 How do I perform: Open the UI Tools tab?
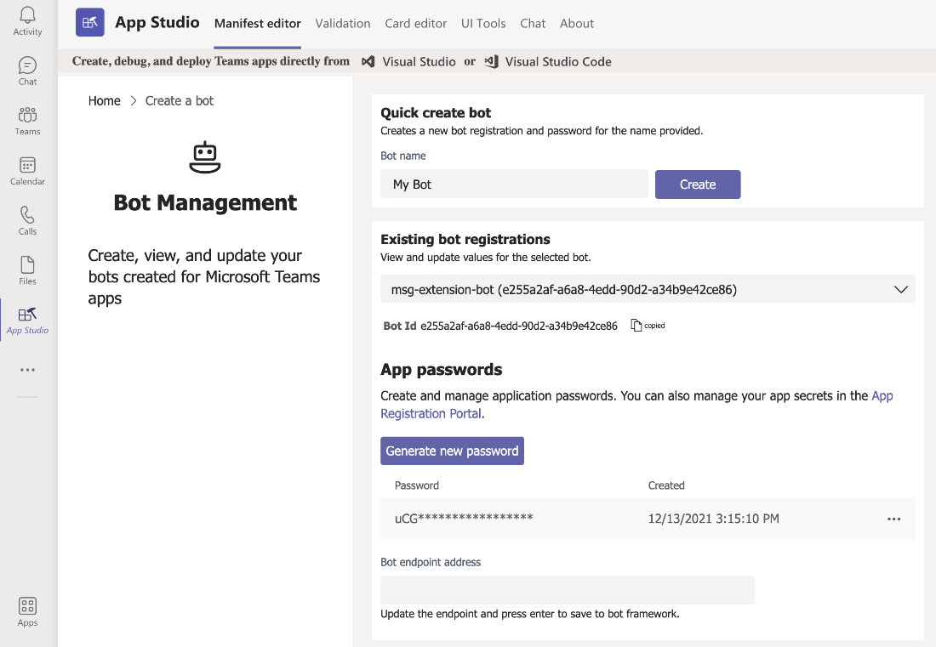point(483,24)
